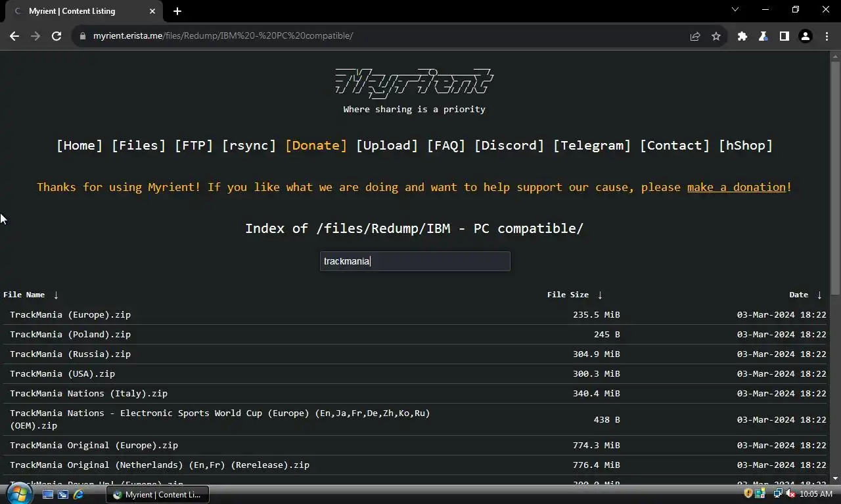This screenshot has width=841, height=504.
Task: Select the Myrient | Content Listing tab
Action: [84, 11]
